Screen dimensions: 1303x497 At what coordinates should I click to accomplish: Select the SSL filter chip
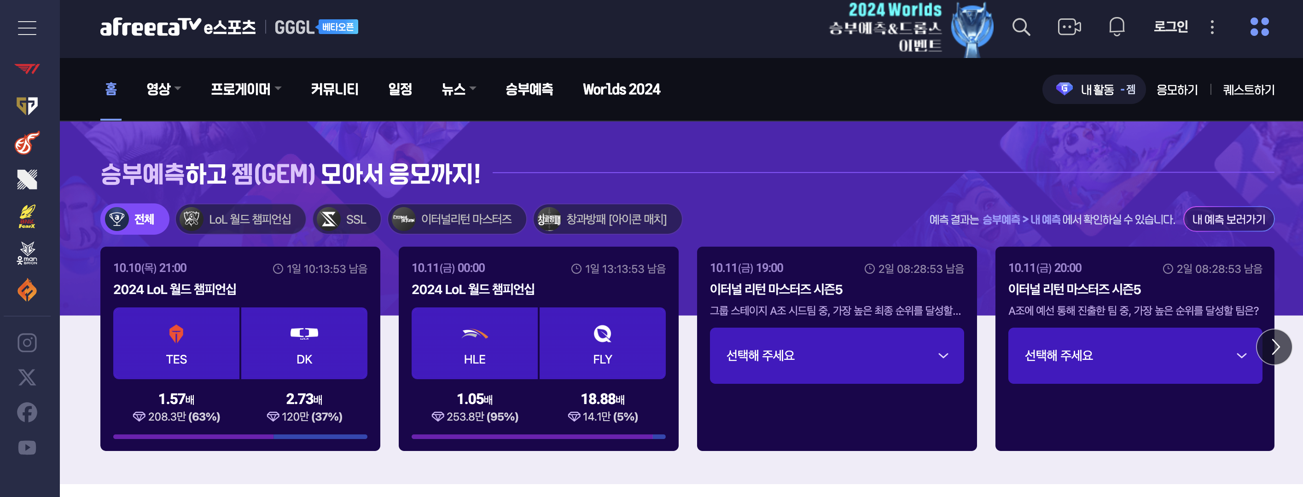[x=347, y=219]
